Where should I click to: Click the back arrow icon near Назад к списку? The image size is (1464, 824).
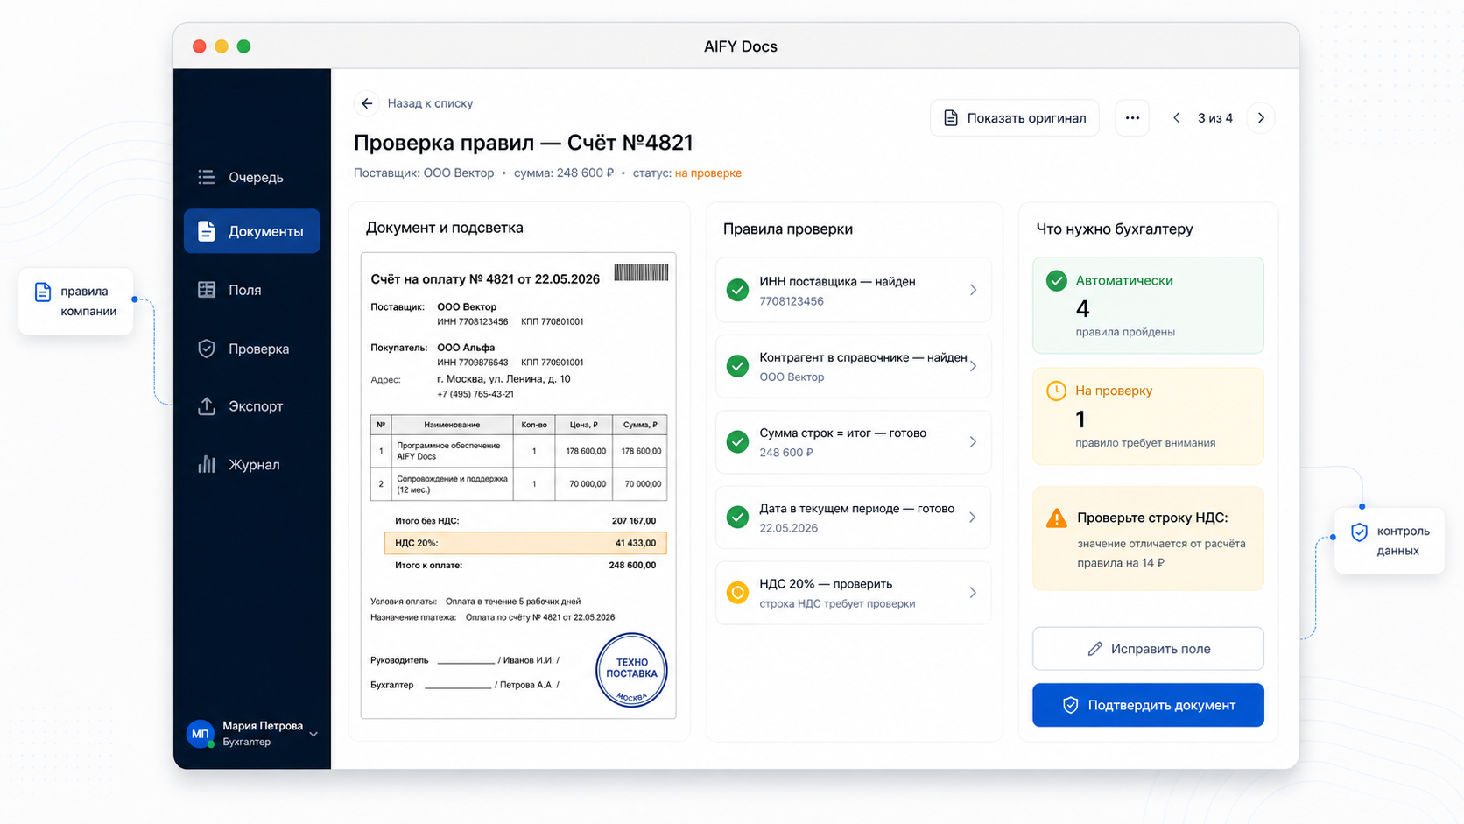click(x=367, y=103)
